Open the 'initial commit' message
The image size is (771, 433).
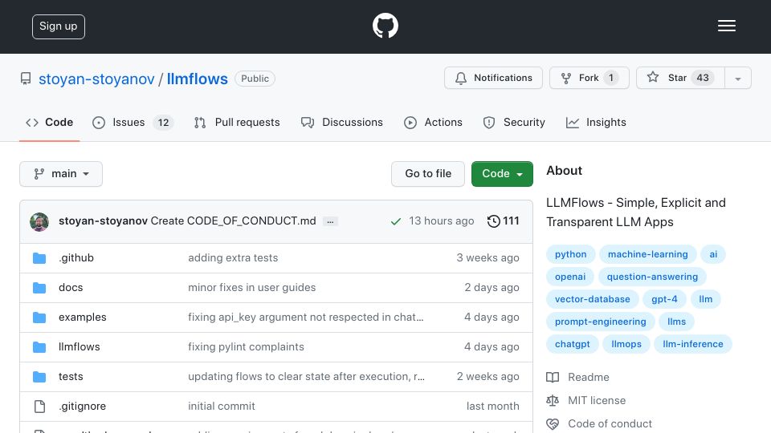pos(222,406)
